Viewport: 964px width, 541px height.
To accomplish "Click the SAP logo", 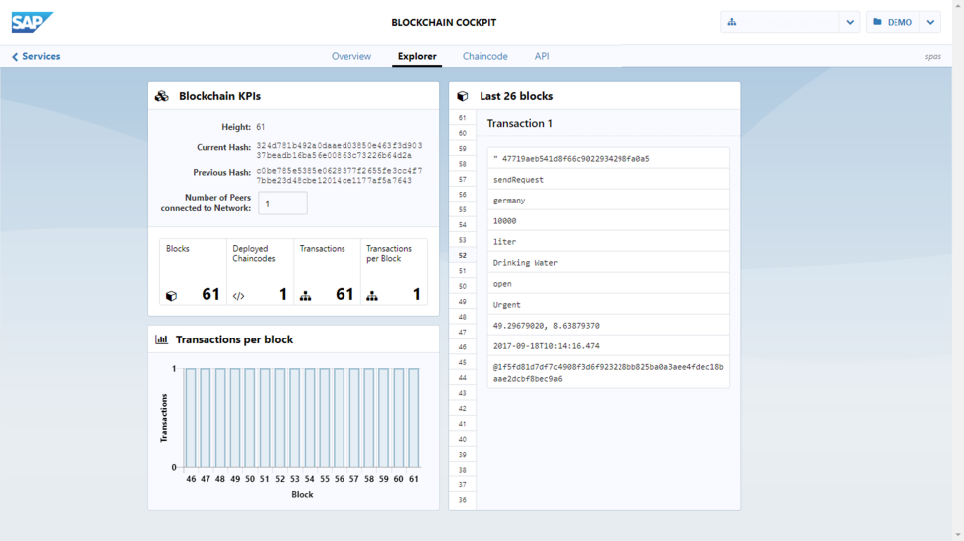I will point(32,22).
